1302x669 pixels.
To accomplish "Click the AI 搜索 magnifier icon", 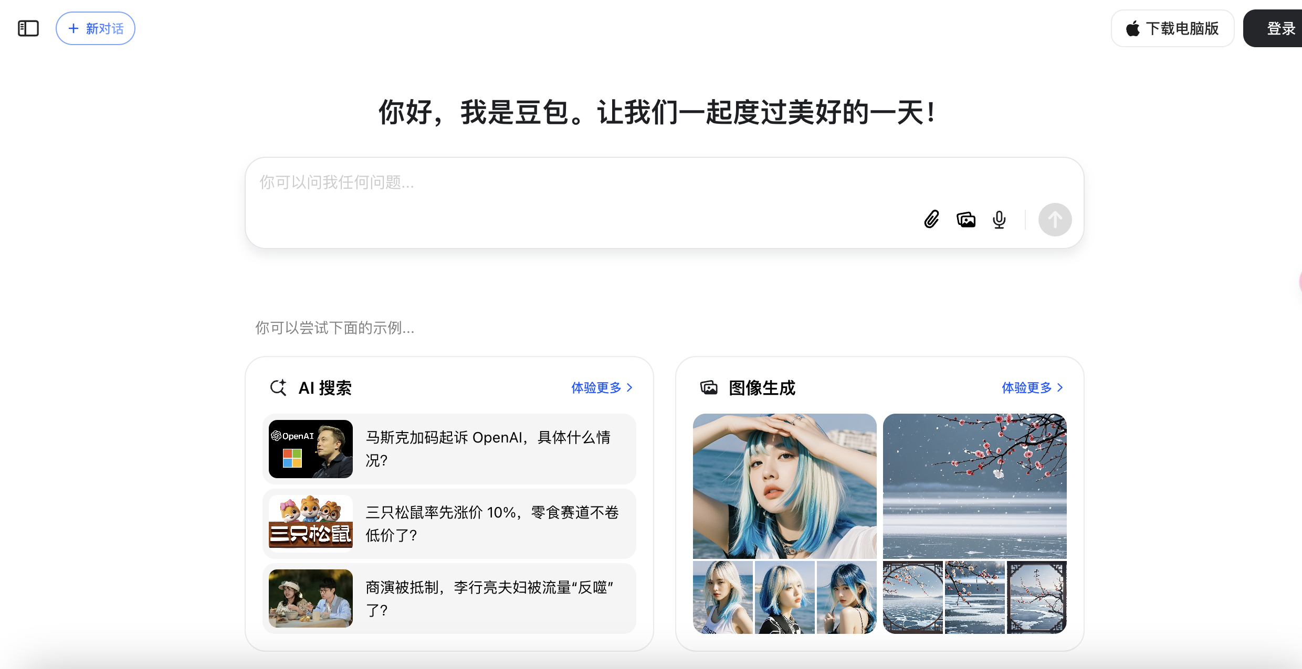I will [278, 387].
